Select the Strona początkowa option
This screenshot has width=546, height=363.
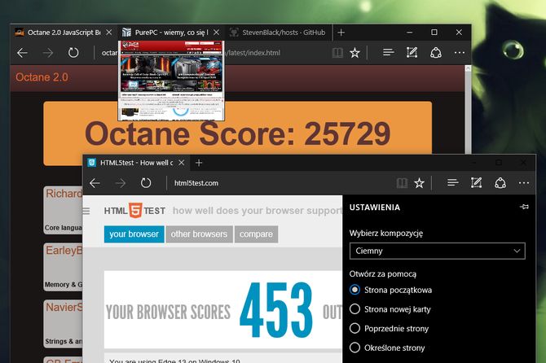(390, 290)
